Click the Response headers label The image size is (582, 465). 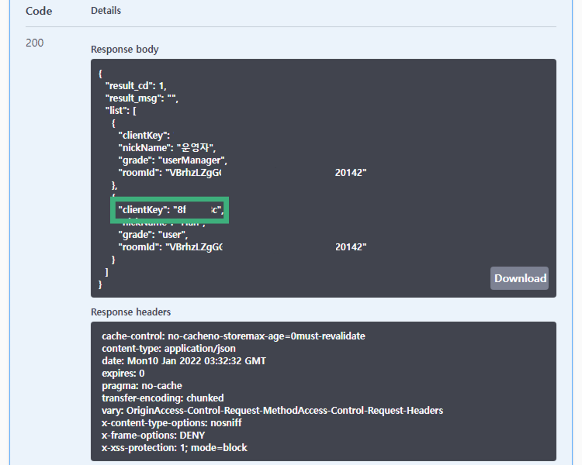click(130, 312)
